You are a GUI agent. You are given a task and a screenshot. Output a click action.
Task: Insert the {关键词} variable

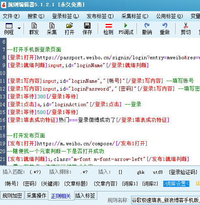point(50,184)
